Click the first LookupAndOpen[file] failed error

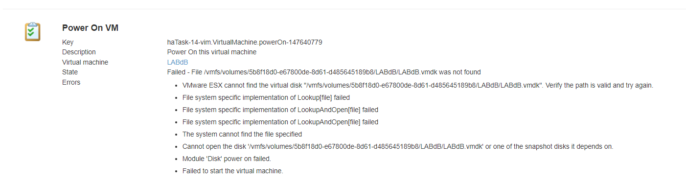280,110
